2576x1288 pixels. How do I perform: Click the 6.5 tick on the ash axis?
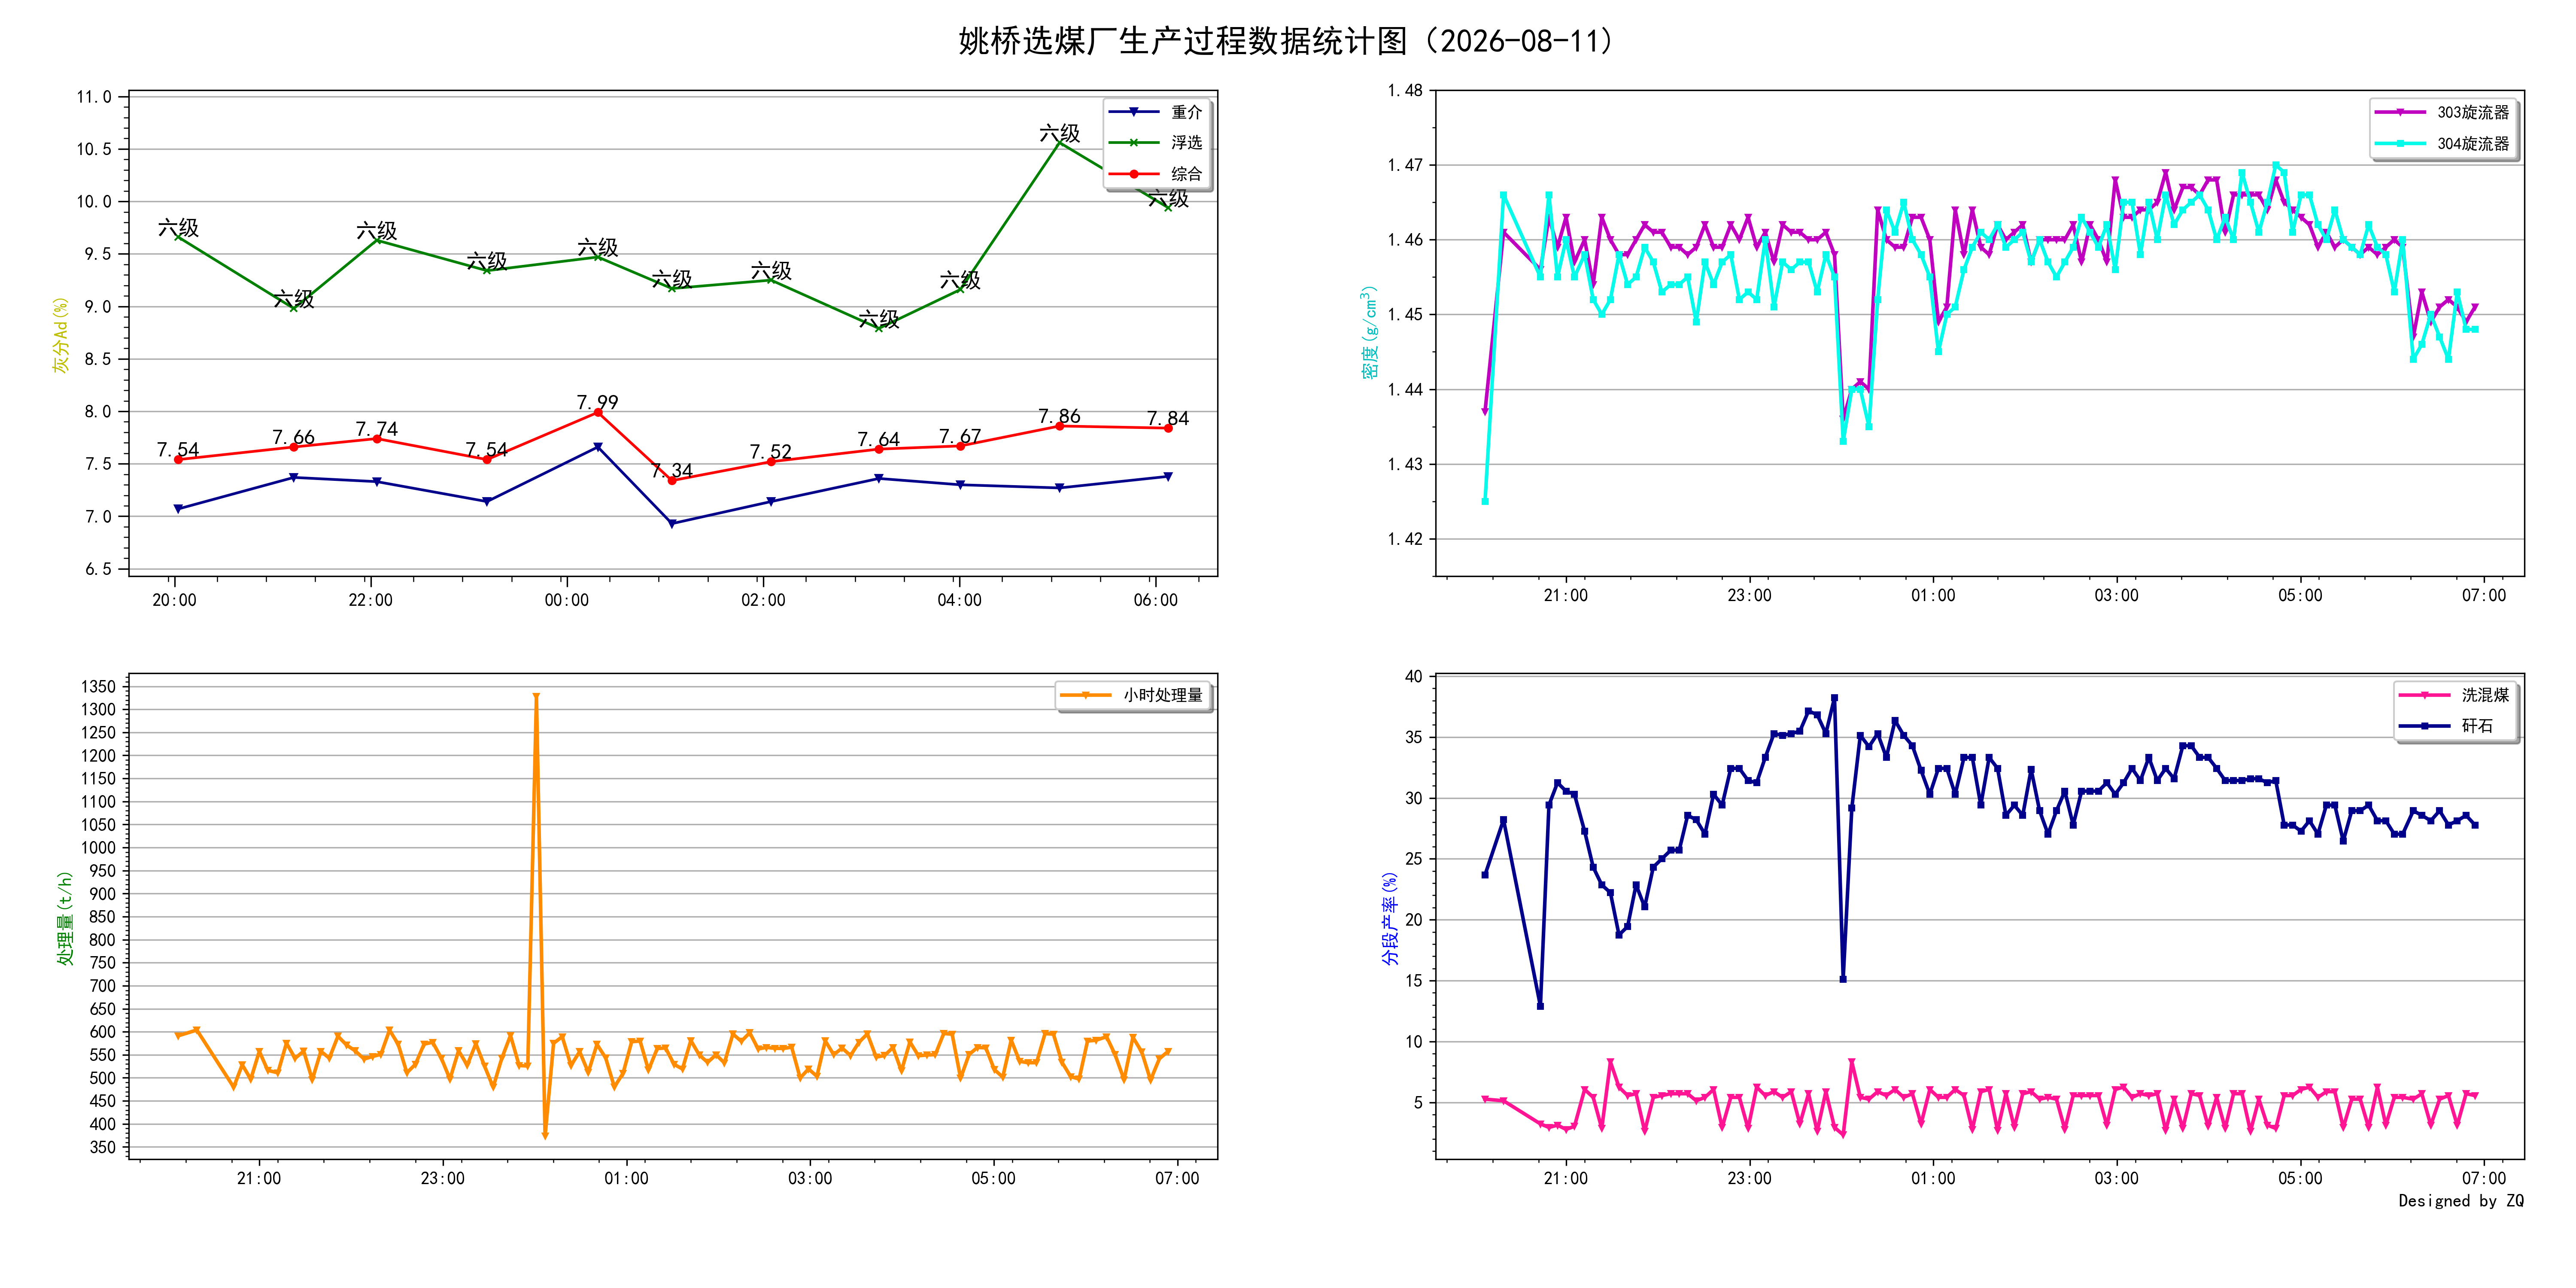coord(98,569)
